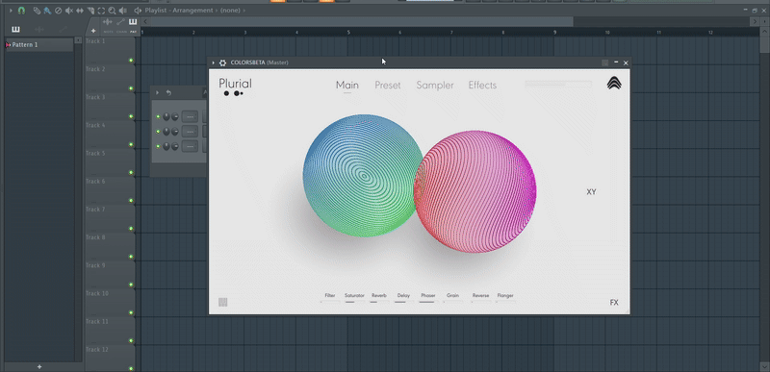Show automation clips icon in picker panel
The width and height of the screenshot is (770, 372).
63,30
